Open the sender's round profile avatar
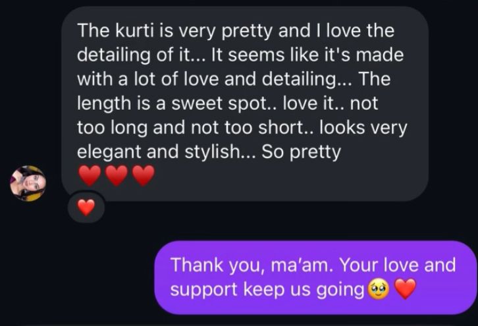Image resolution: width=478 pixels, height=326 pixels. pos(28,184)
